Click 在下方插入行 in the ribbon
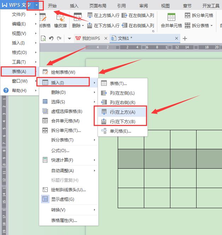 pyautogui.click(x=104, y=26)
